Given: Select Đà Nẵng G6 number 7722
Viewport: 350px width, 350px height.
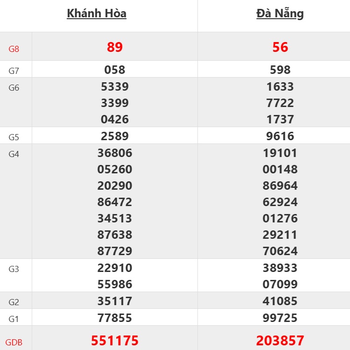Looking at the screenshot, I should 280,103.
